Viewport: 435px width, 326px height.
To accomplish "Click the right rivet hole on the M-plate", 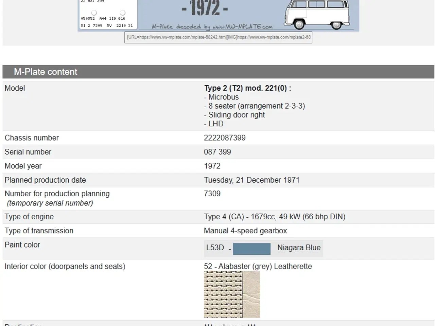I will (122, 13).
